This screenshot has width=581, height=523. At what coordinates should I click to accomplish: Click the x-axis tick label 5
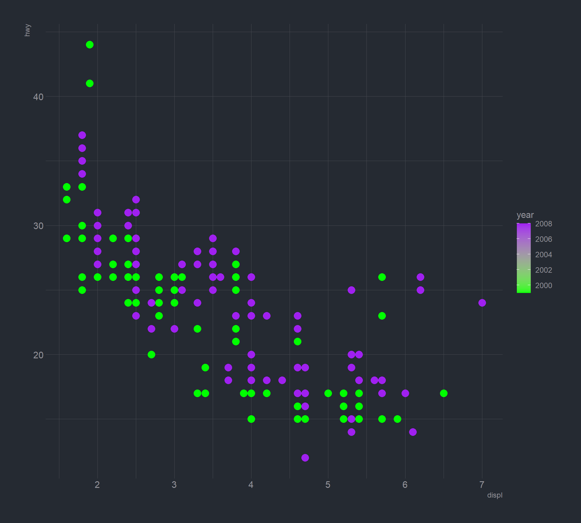pos(328,485)
